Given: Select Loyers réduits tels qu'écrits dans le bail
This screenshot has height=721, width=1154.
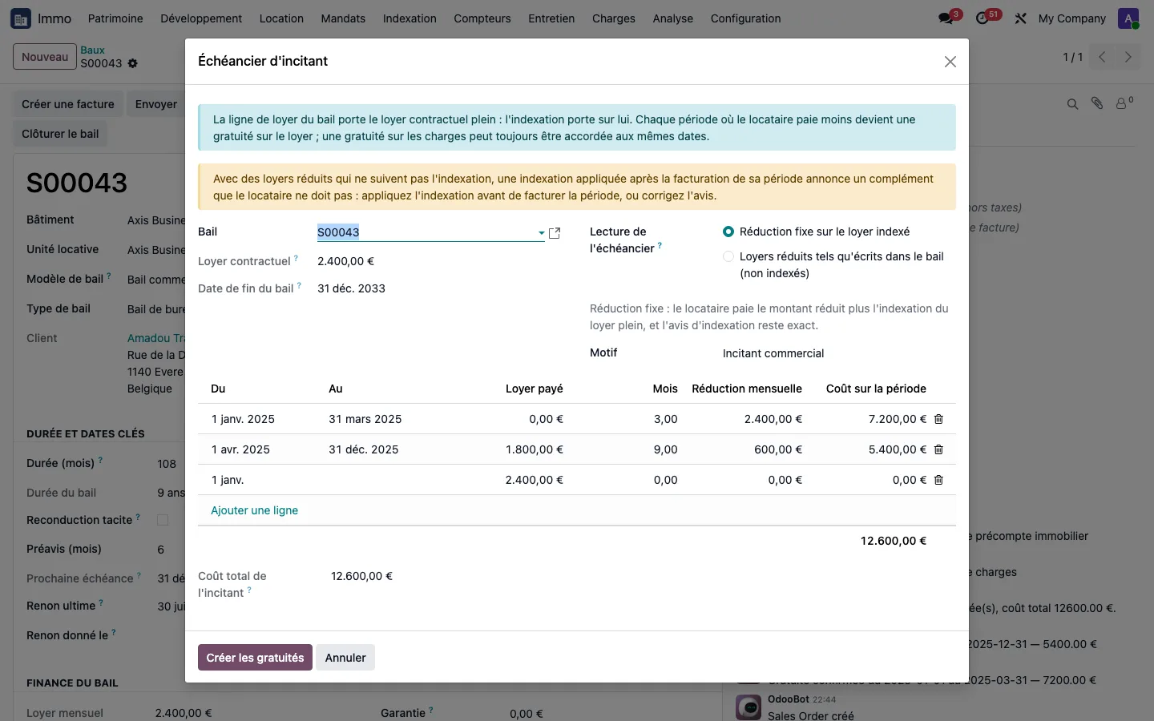Looking at the screenshot, I should point(728,256).
